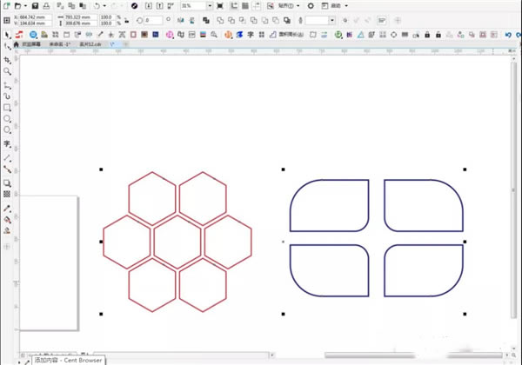Select the Transparency checkerboard tool
Screen dimensions: 522x365
pos(7,194)
